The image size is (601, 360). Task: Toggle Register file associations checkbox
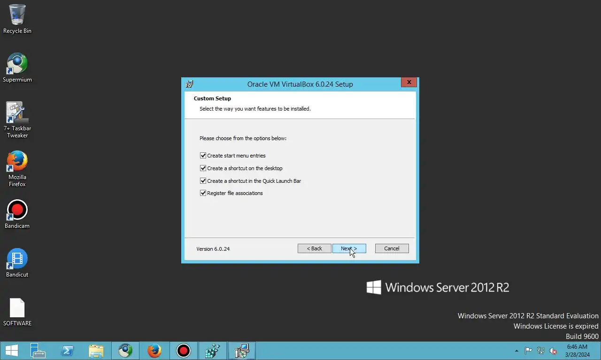coord(203,193)
